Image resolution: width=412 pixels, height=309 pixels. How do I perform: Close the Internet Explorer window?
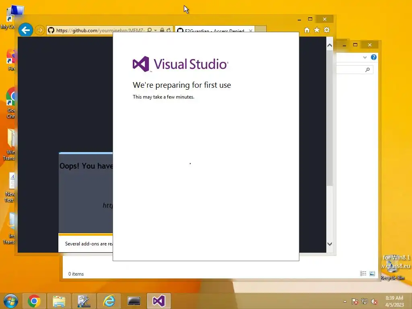pyautogui.click(x=325, y=19)
